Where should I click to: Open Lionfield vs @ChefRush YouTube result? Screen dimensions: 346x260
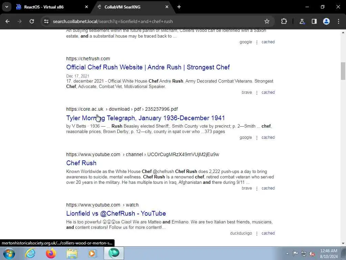click(116, 214)
